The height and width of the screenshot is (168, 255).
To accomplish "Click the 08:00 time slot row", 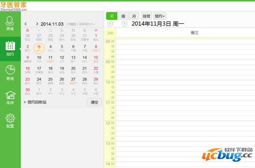I will (x=185, y=41).
